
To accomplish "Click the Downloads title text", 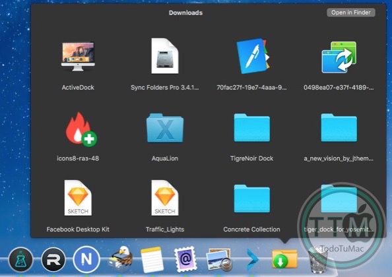I will tap(185, 13).
